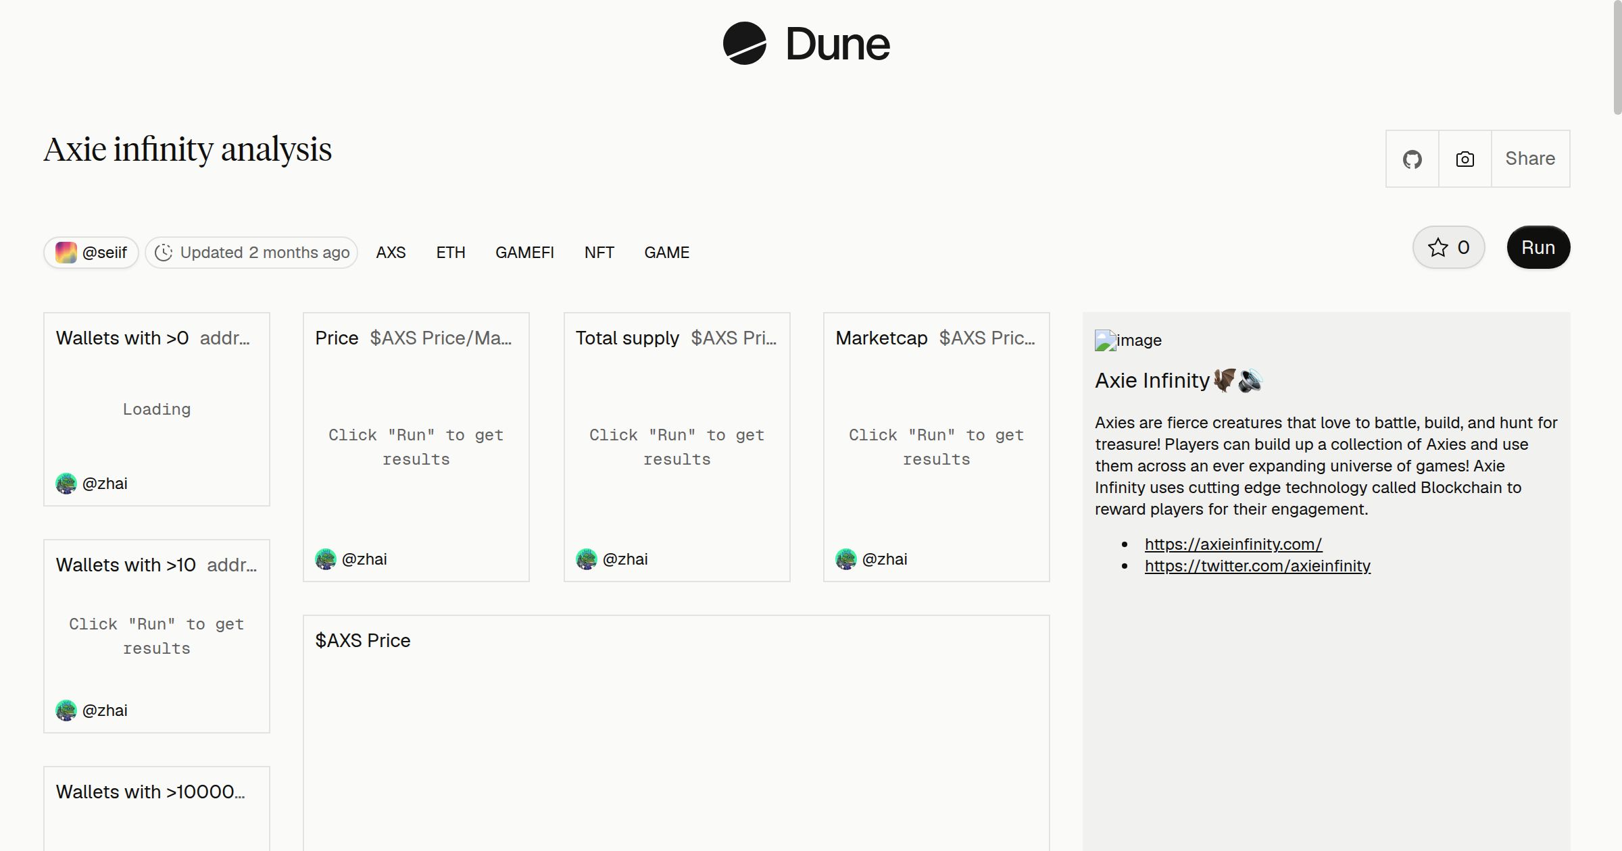
Task: Click the "Loading" text in Wallets card
Action: (x=157, y=409)
